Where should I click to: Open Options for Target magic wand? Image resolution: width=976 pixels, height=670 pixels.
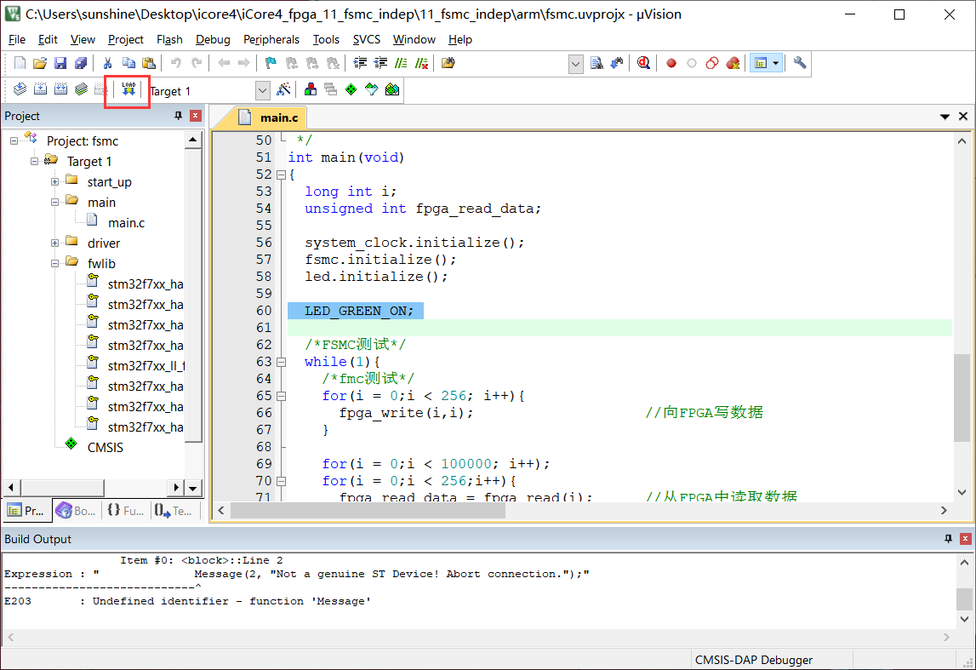coord(284,90)
